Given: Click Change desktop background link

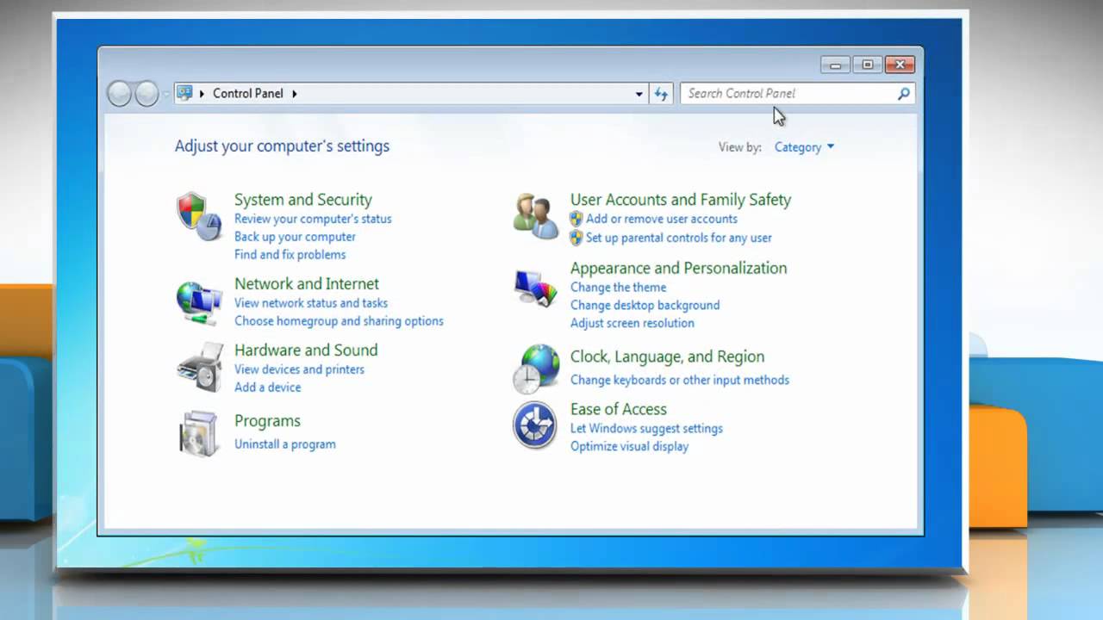Looking at the screenshot, I should coord(645,306).
